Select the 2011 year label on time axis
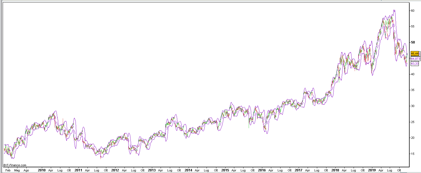This screenshot has height=173, width=421. (78, 170)
